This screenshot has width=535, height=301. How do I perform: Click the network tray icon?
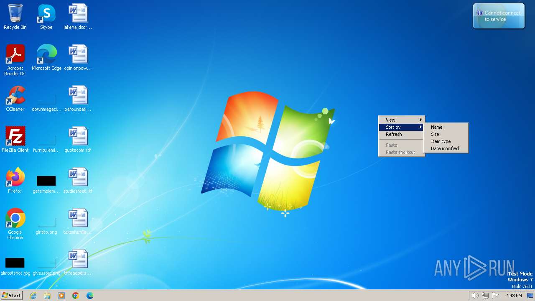[x=485, y=296]
